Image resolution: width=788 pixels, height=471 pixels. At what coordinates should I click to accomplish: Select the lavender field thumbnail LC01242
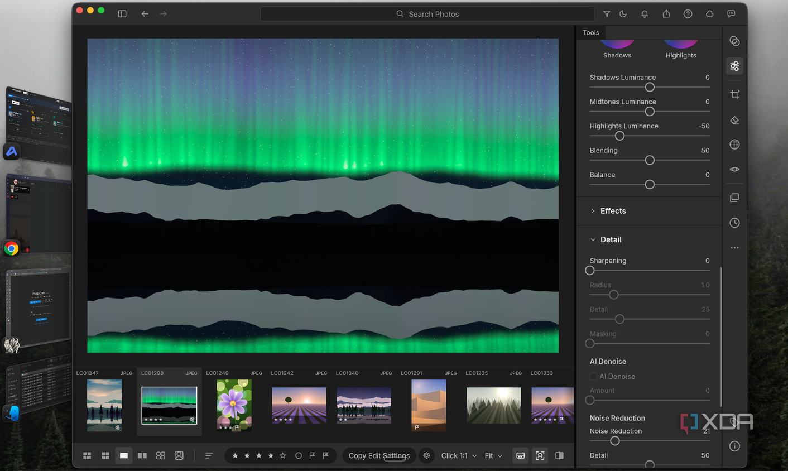point(299,406)
